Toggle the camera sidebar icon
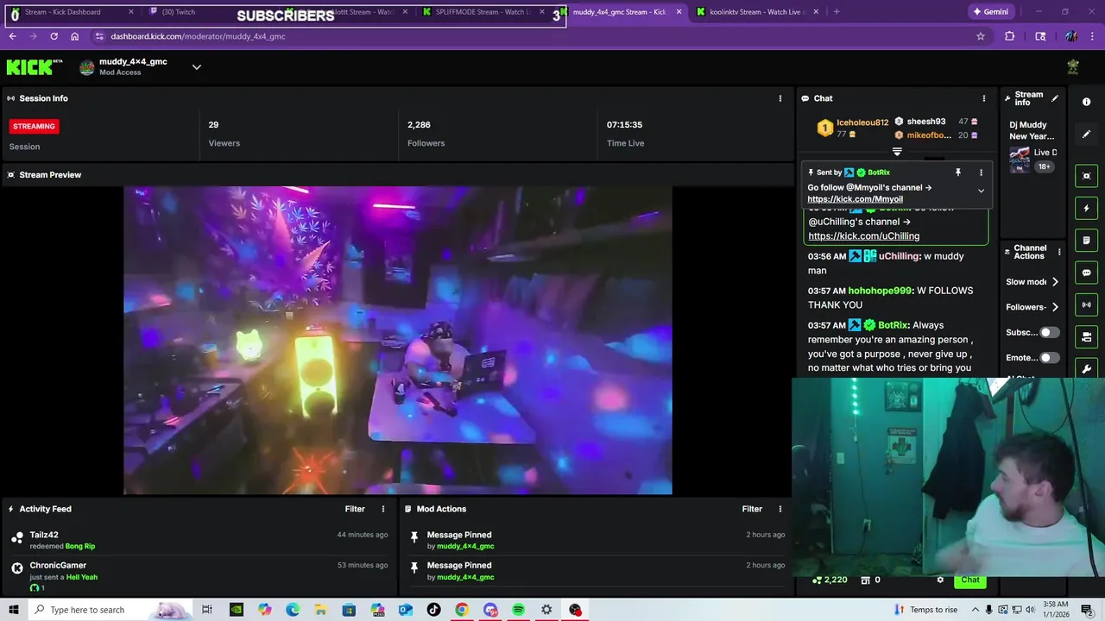Viewport: 1105px width, 621px height. click(1086, 336)
